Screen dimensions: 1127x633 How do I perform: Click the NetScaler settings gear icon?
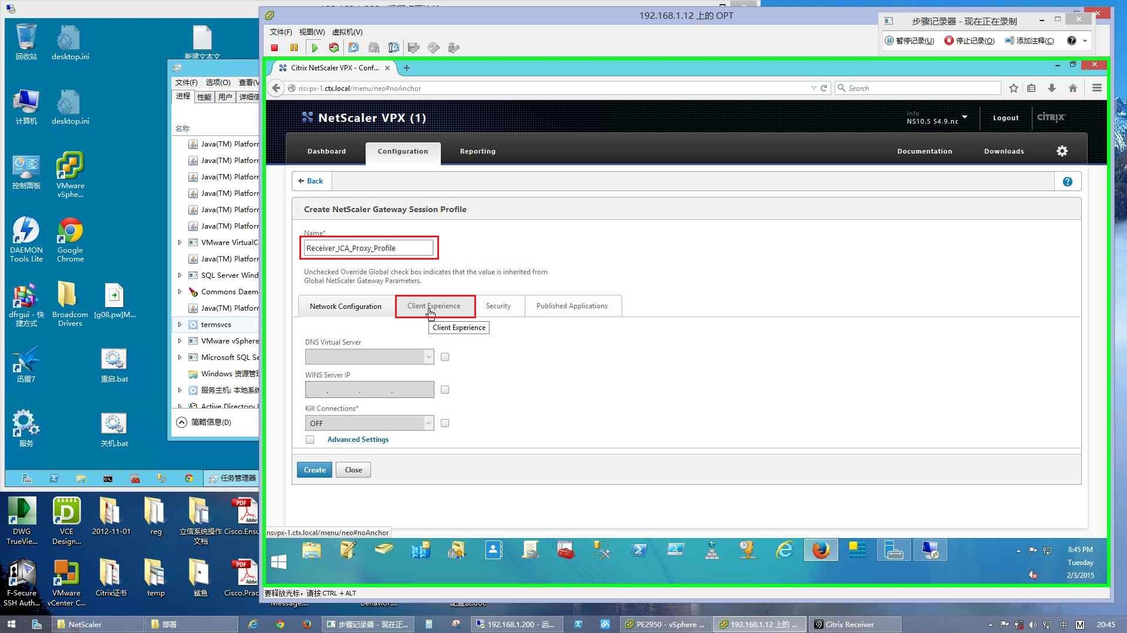tap(1062, 151)
